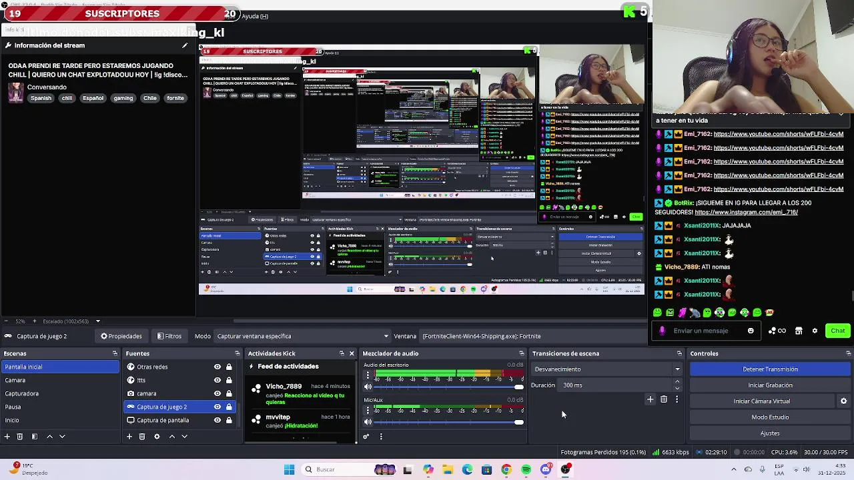Select the Camara scene
Viewport: 854px width, 480px height.
pyautogui.click(x=60, y=380)
